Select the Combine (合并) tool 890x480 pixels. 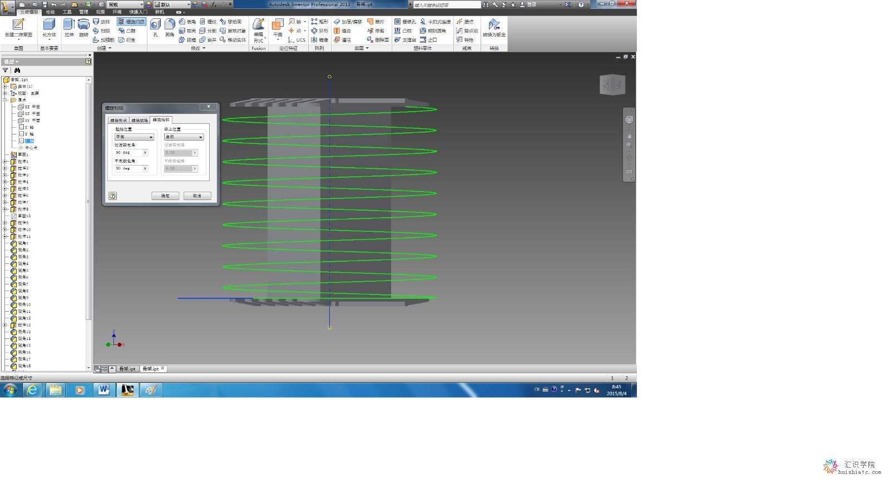(208, 39)
